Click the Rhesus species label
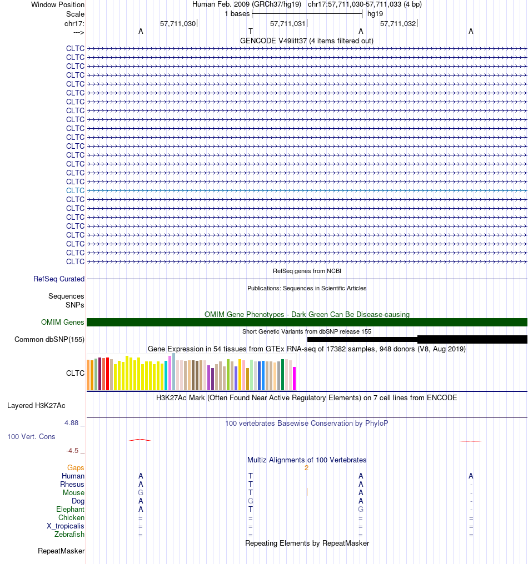This screenshot has width=528, height=564. [x=72, y=484]
